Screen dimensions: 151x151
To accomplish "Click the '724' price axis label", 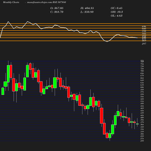I will (x=142, y=69).
